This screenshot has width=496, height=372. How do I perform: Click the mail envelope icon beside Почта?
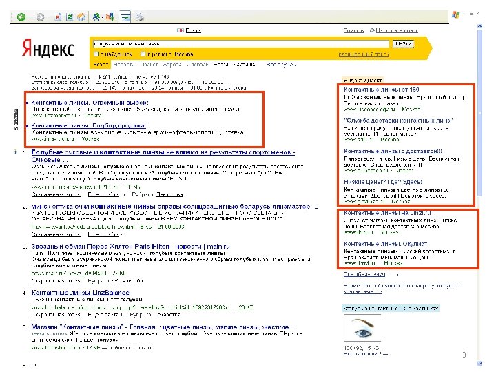tap(180, 30)
